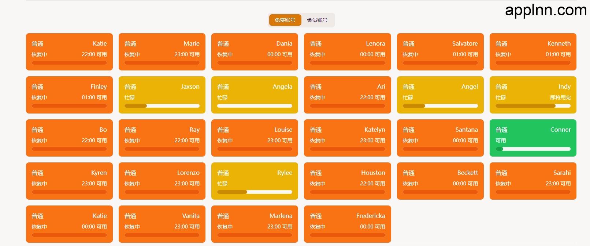The width and height of the screenshot is (590, 246).
Task: Click Conner's green usage progress bar
Action: (x=533, y=149)
